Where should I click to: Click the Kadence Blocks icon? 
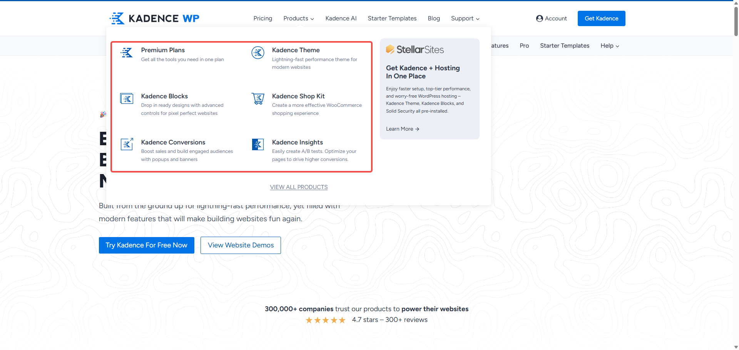127,99
